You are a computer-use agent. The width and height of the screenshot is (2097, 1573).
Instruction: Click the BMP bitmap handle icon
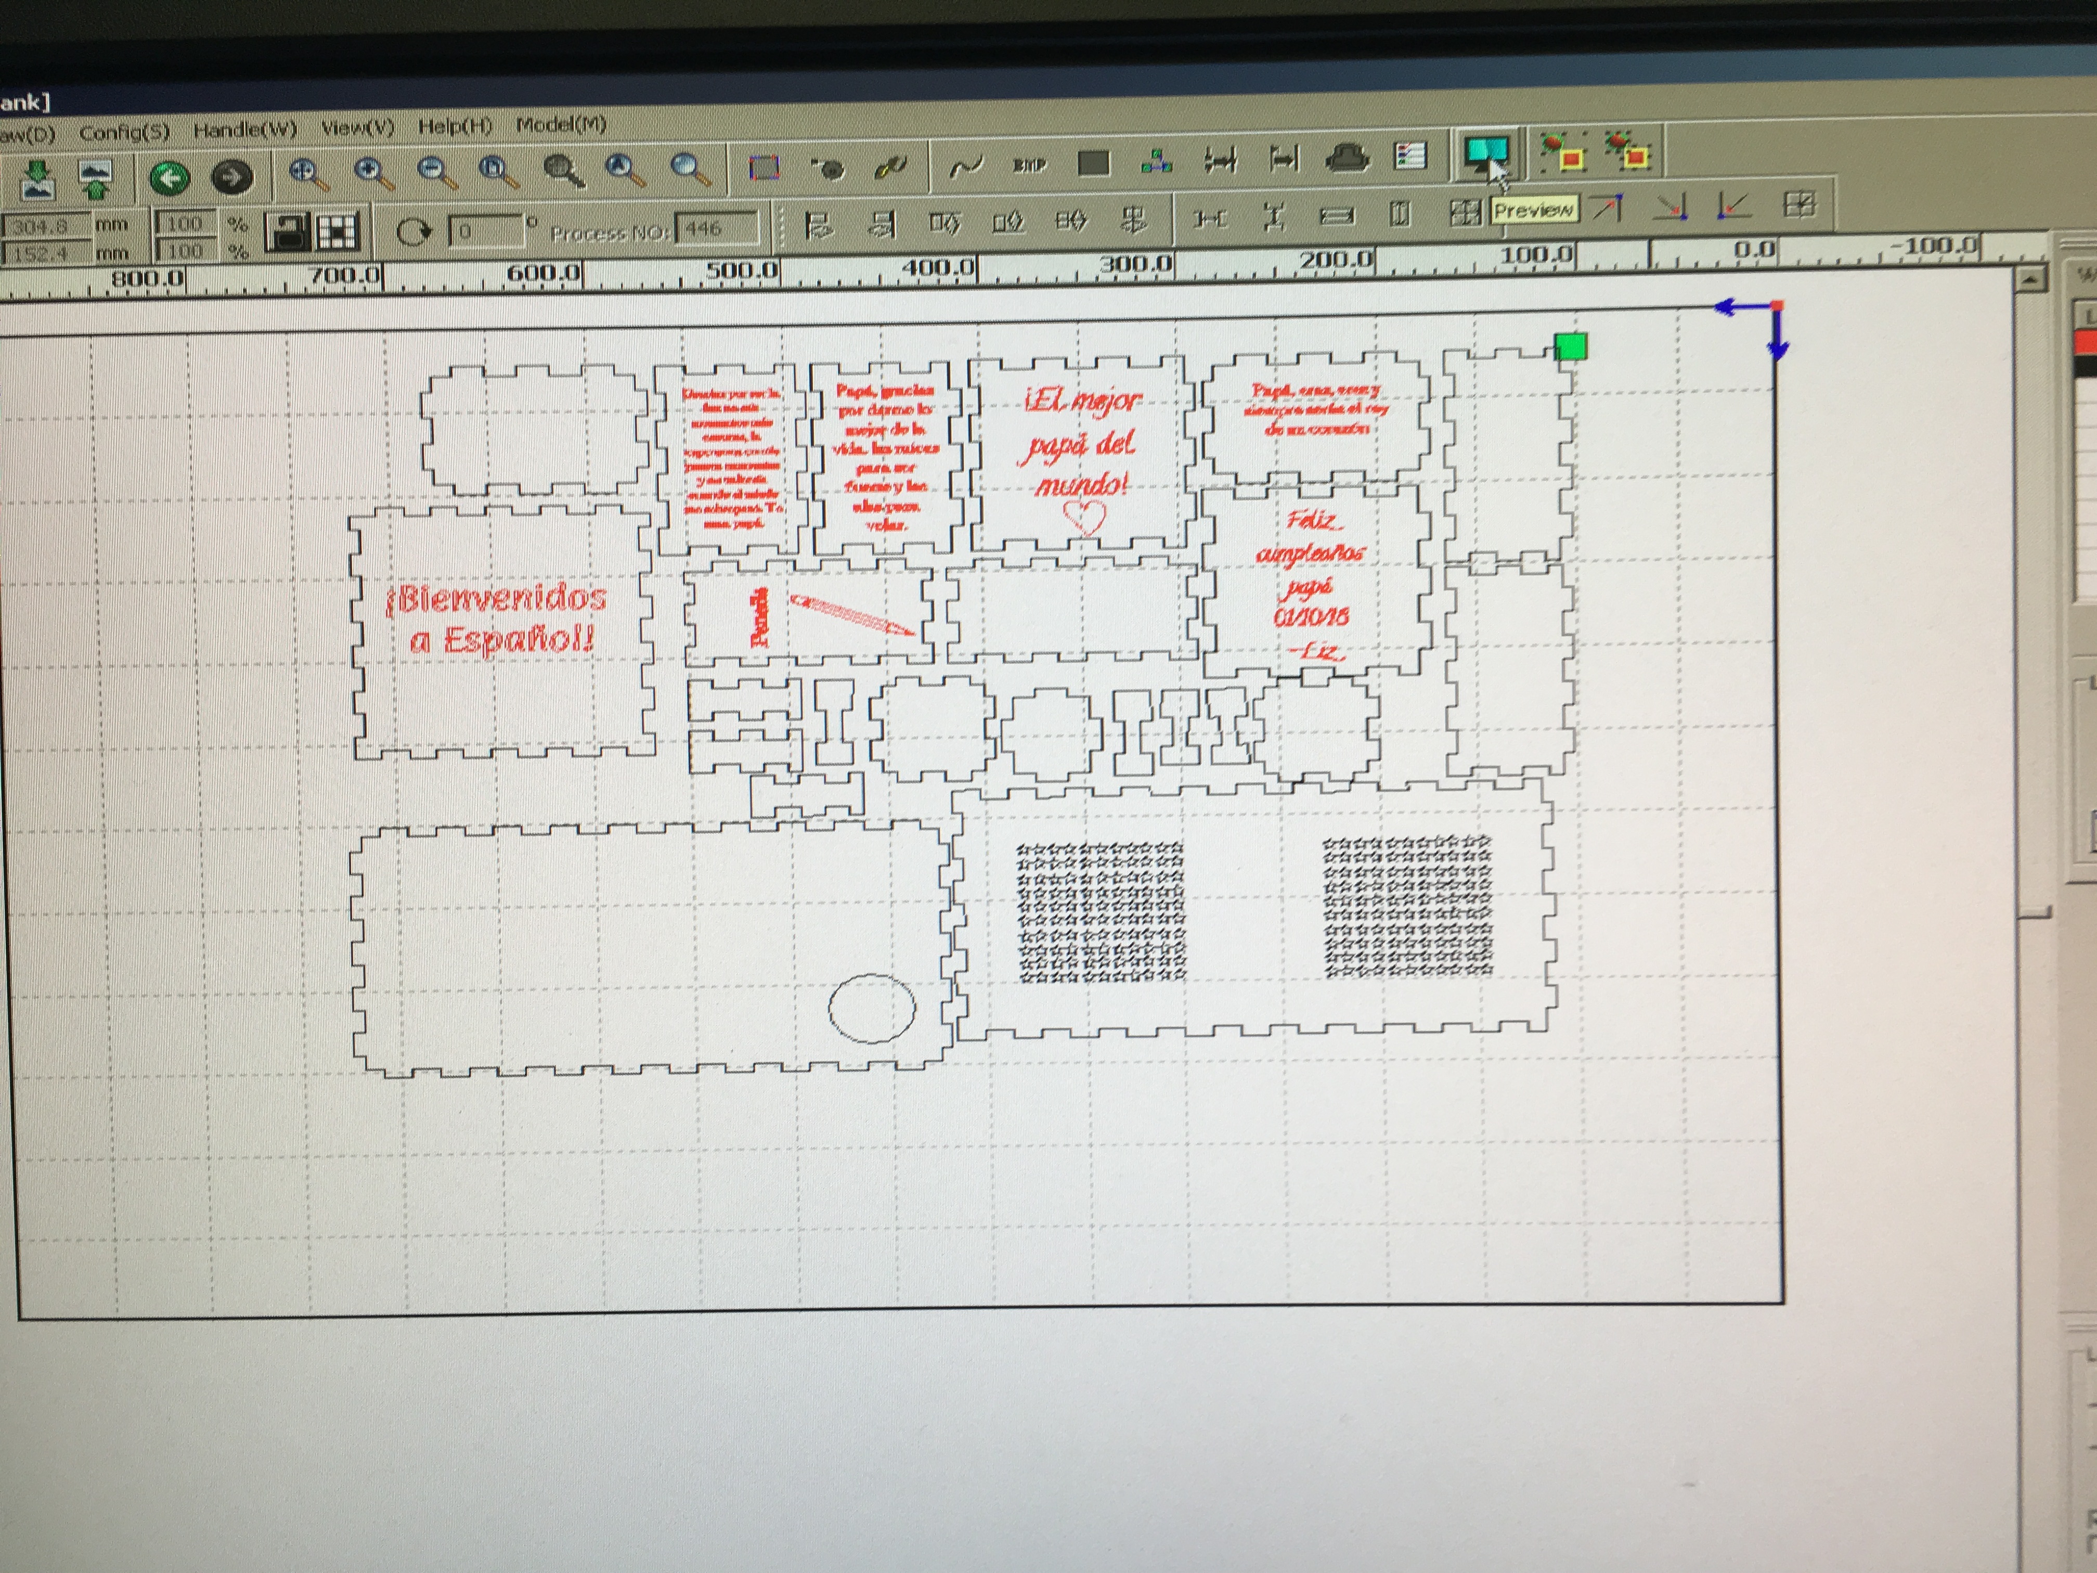tap(1030, 165)
